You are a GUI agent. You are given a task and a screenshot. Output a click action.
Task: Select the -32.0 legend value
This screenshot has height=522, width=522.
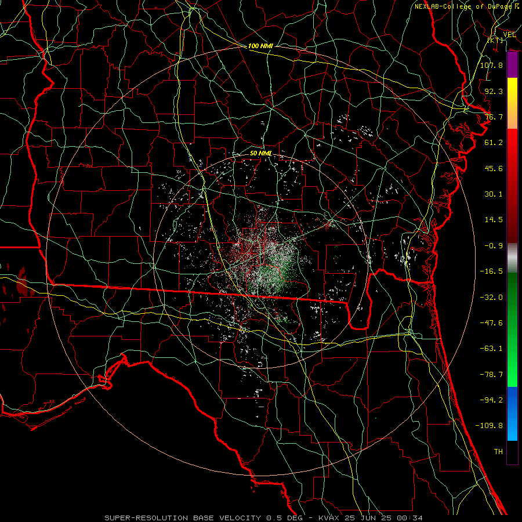pyautogui.click(x=491, y=298)
